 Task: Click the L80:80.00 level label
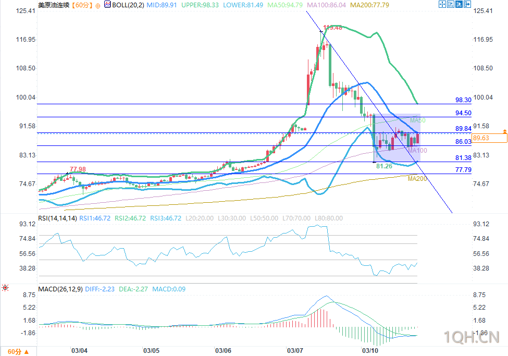point(329,218)
